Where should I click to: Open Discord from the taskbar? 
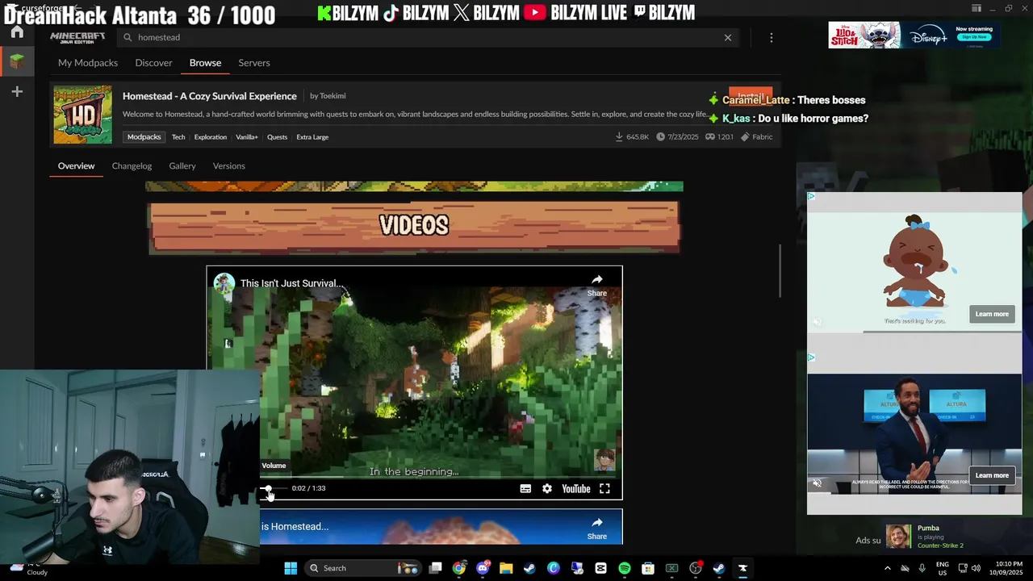pos(483,568)
